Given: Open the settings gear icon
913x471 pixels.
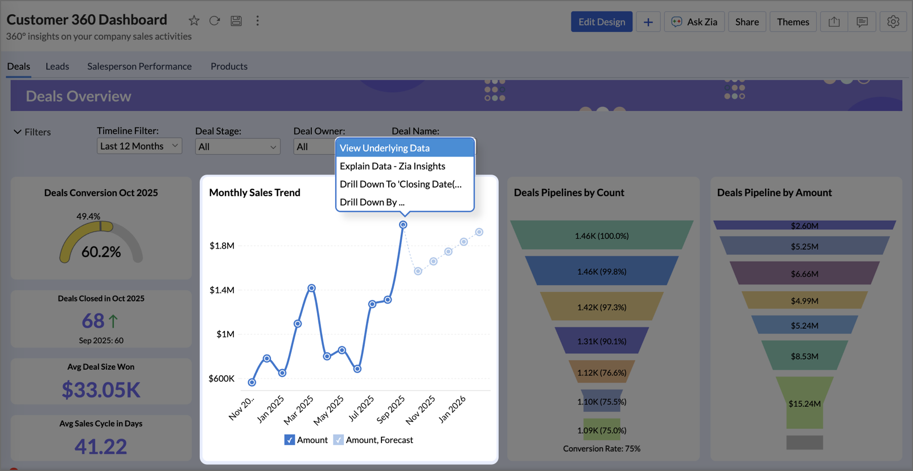Looking at the screenshot, I should coord(893,22).
